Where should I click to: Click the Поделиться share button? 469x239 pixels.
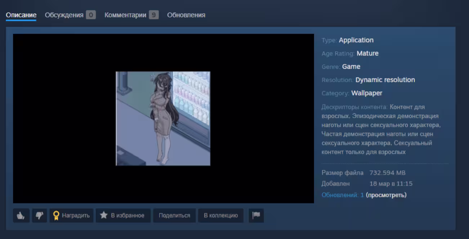[174, 216]
